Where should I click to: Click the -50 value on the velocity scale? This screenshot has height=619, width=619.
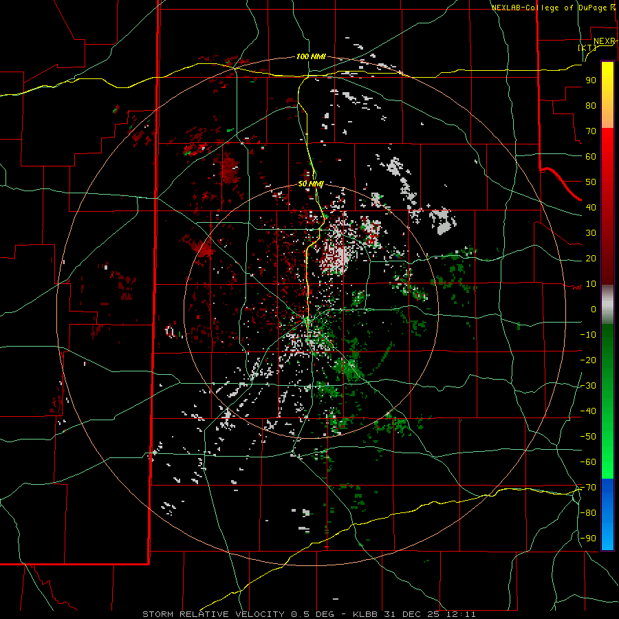(588, 437)
